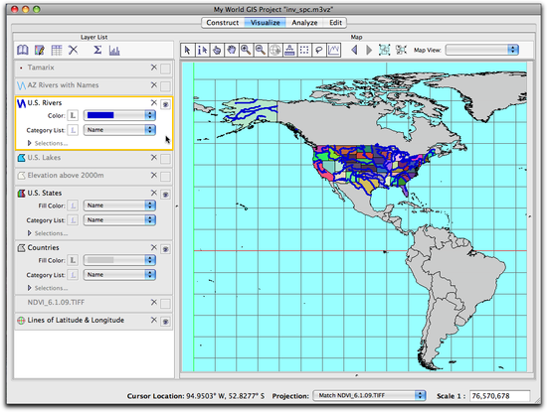
Task: Click legend L button for Countries Fill Color
Action: 73,260
